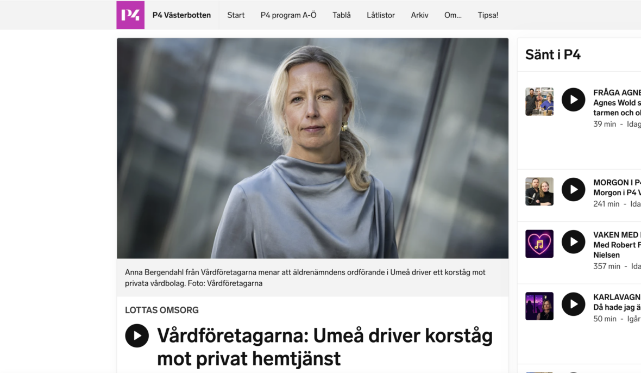Open the Tablå schedule page
Screen dimensions: 641x373
click(341, 15)
